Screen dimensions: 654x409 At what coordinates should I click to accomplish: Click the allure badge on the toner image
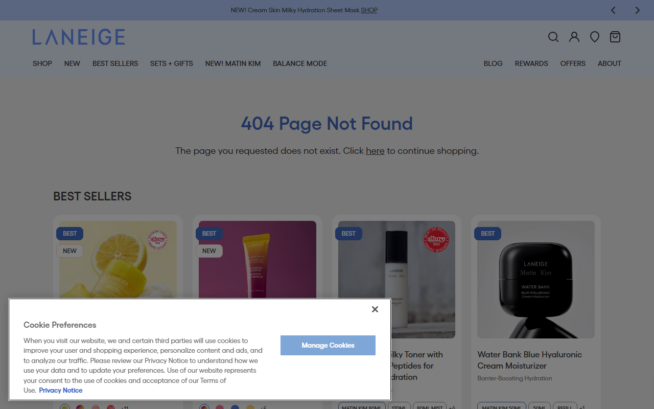click(x=436, y=240)
